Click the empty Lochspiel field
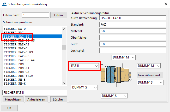This screenshot has height=112, width=170. coord(133,50)
